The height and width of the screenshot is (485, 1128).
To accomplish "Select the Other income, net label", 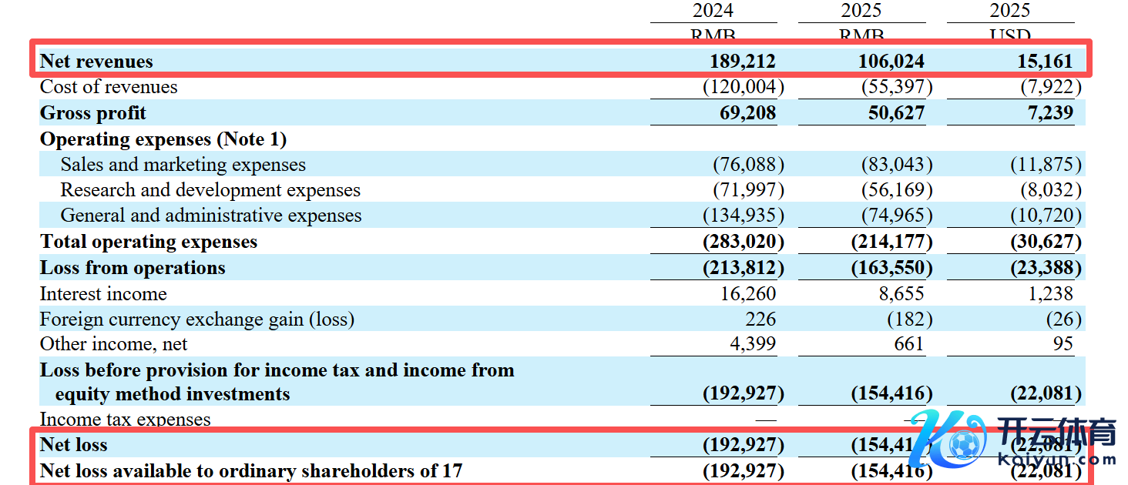I will tap(113, 344).
